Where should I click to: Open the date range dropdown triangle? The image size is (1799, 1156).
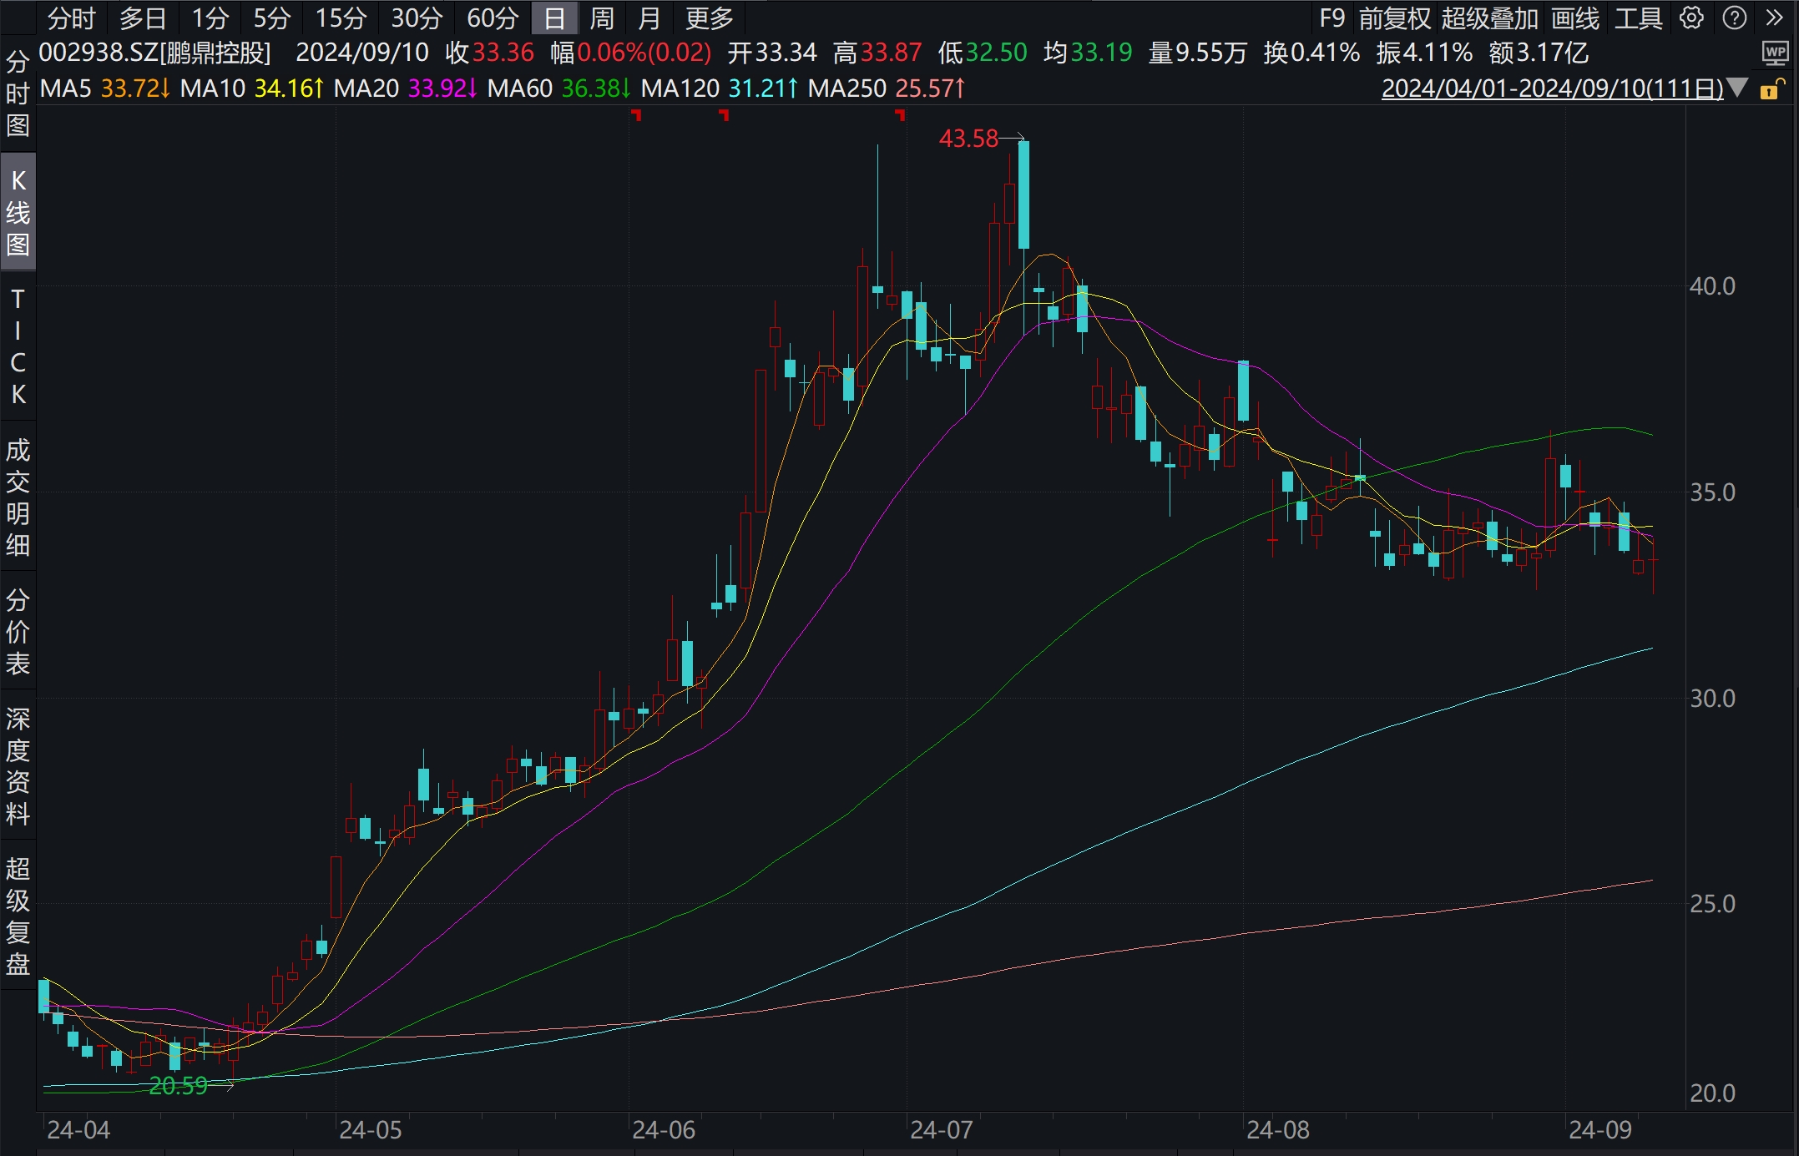click(1738, 88)
